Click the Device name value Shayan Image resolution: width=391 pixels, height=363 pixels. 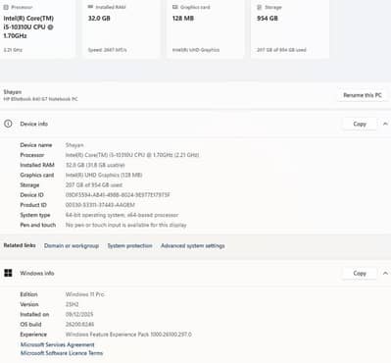(x=74, y=145)
